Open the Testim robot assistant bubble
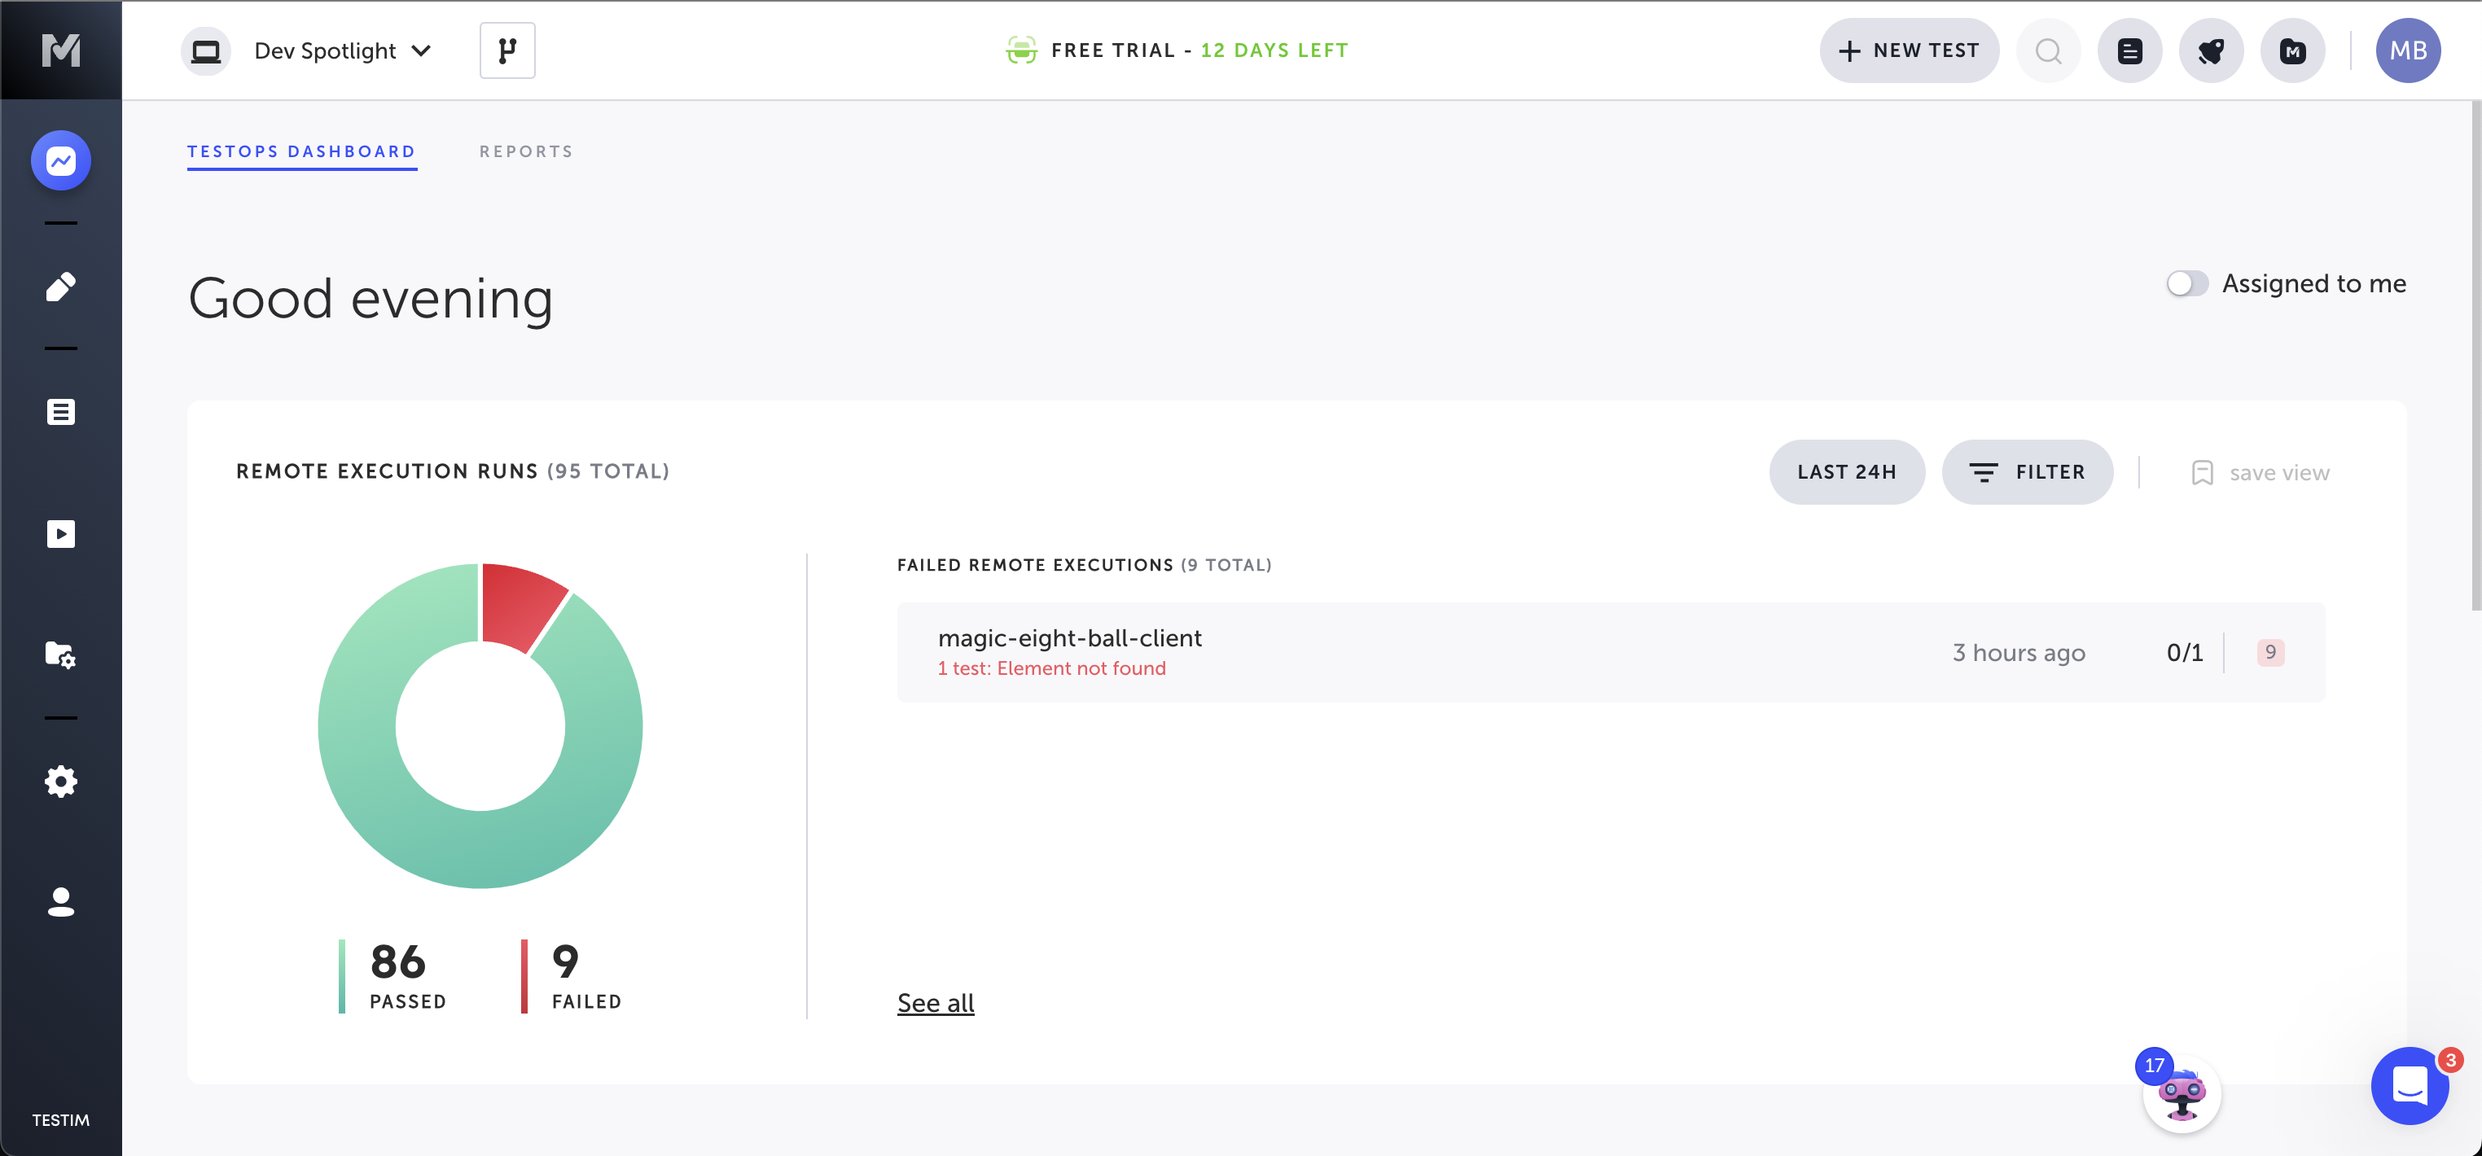The width and height of the screenshot is (2482, 1156). coord(2182,1095)
